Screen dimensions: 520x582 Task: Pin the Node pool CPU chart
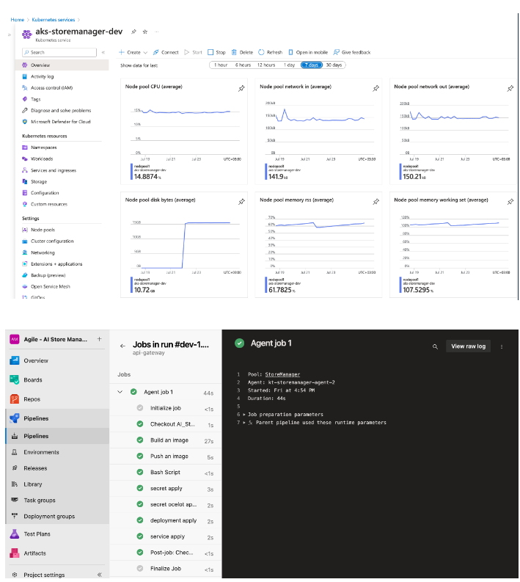(241, 88)
